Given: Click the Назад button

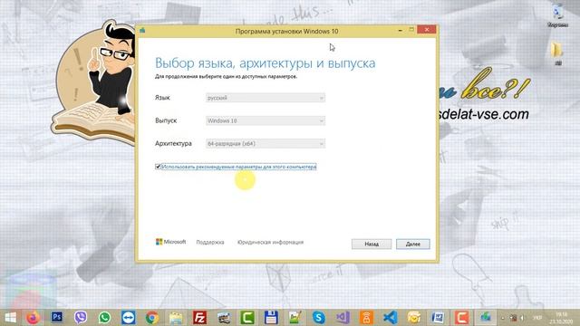Looking at the screenshot, I should pos(372,244).
